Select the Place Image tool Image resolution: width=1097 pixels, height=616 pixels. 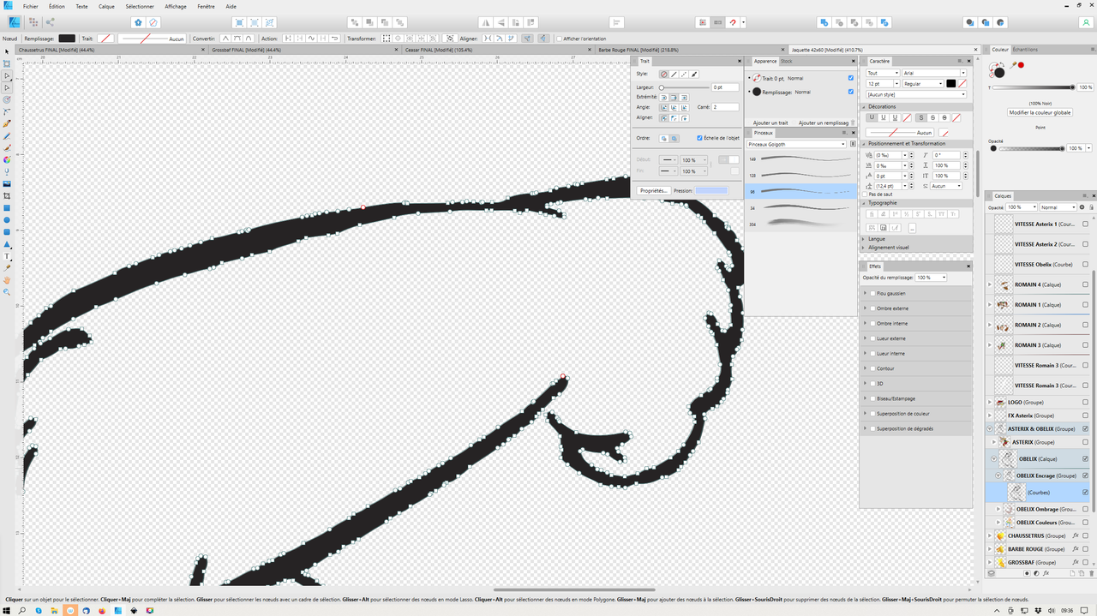[7, 183]
